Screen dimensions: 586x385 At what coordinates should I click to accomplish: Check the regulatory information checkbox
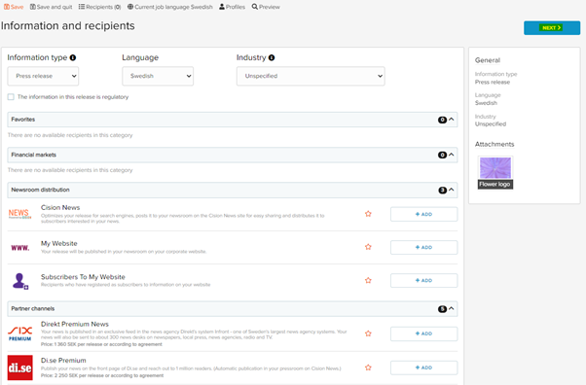[x=11, y=96]
